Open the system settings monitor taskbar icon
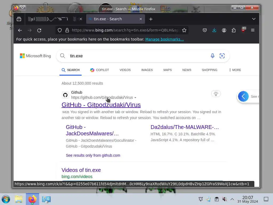Image resolution: width=273 pixels, height=205 pixels. point(46,199)
